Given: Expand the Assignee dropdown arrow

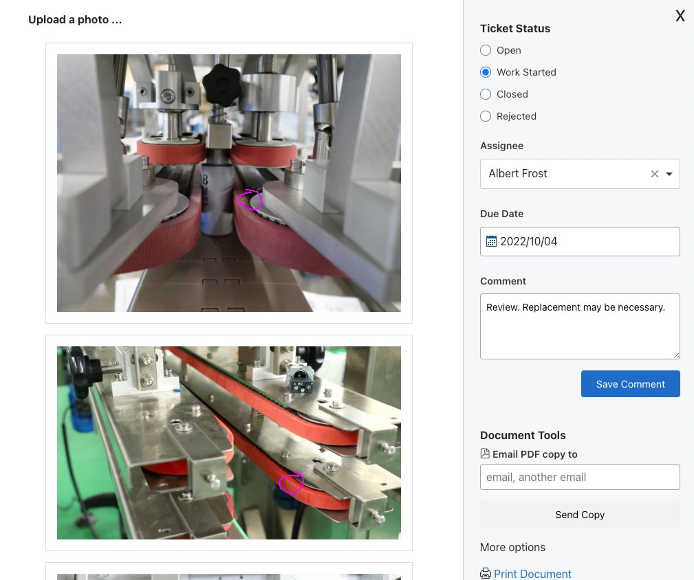Looking at the screenshot, I should click(x=669, y=174).
